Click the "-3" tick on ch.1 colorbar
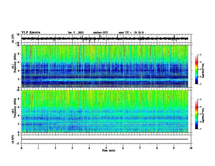215x166 pixels. (x=200, y=55)
